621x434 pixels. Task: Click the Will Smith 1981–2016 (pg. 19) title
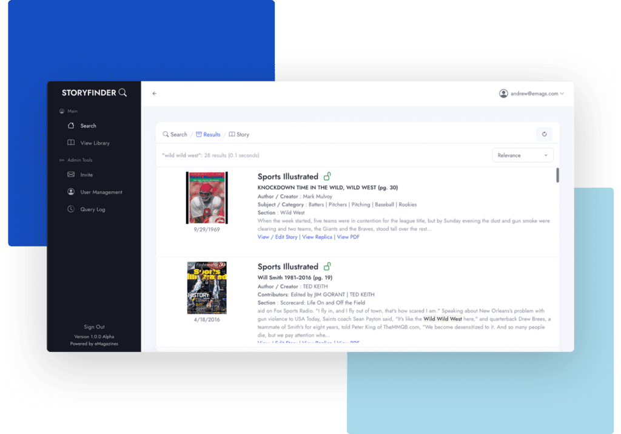(x=295, y=277)
